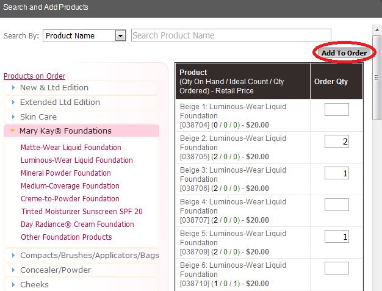Collapse the Mary Kay Foundations category
The width and height of the screenshot is (382, 291).
81,131
